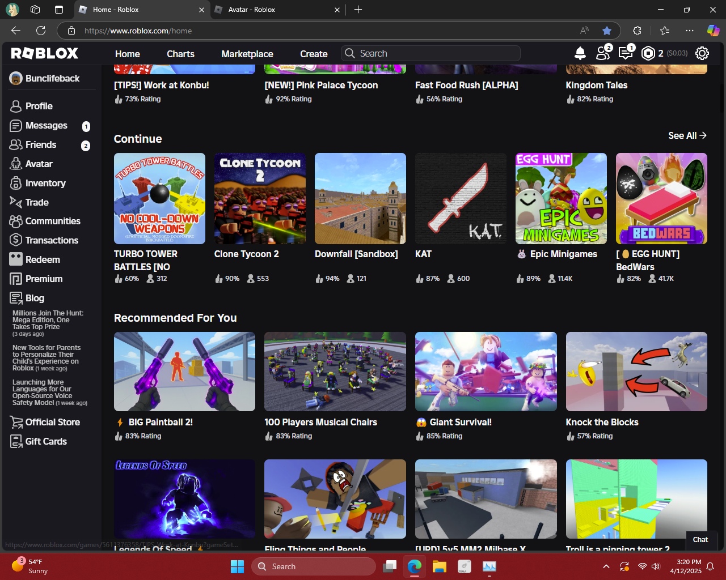The width and height of the screenshot is (726, 580).
Task: Open a new browser tab
Action: pyautogui.click(x=358, y=10)
